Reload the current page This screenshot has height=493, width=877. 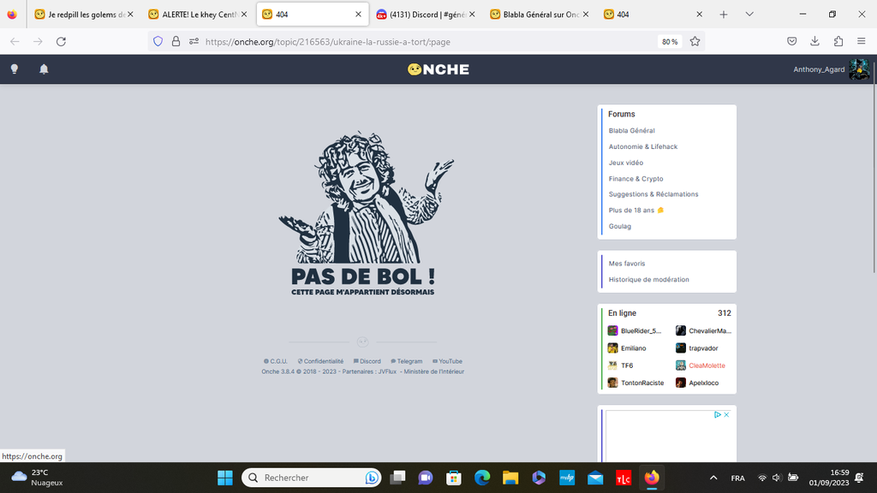point(61,41)
